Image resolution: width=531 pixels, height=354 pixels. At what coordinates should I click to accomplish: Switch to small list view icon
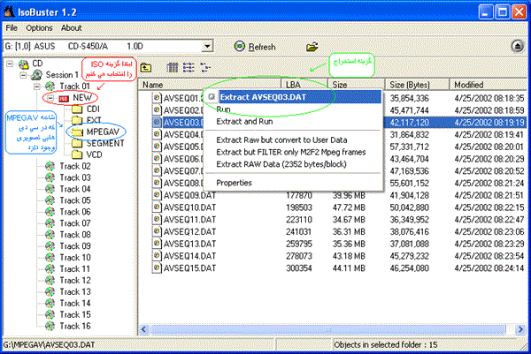189,68
